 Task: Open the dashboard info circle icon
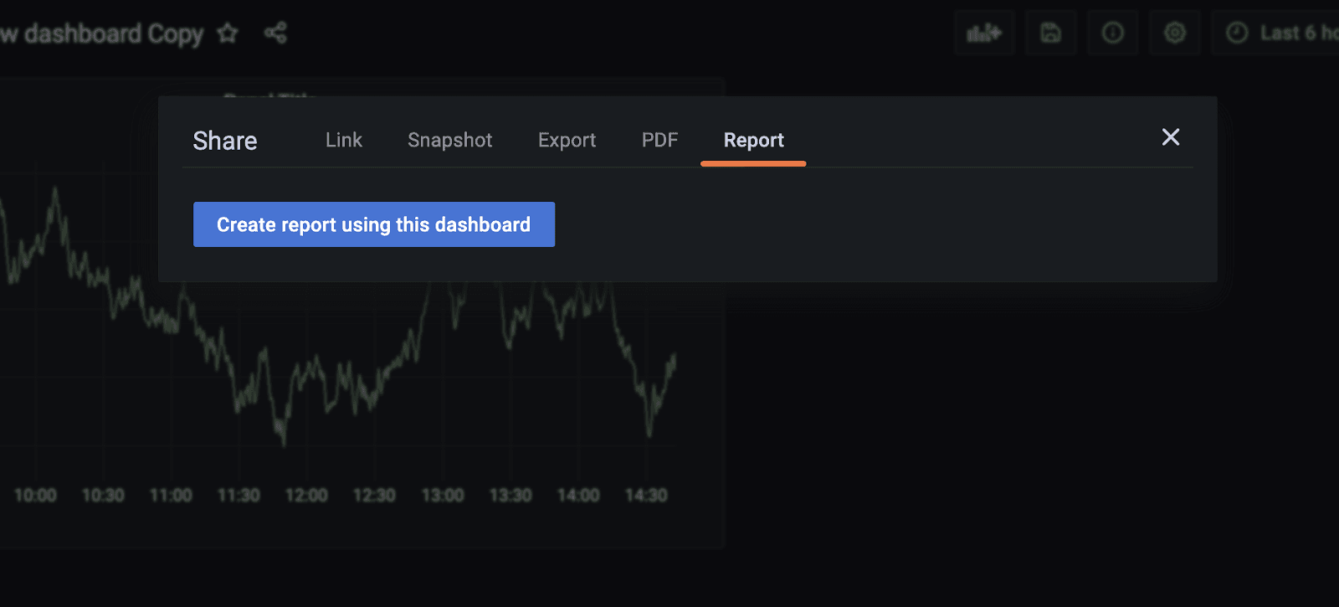(1112, 33)
